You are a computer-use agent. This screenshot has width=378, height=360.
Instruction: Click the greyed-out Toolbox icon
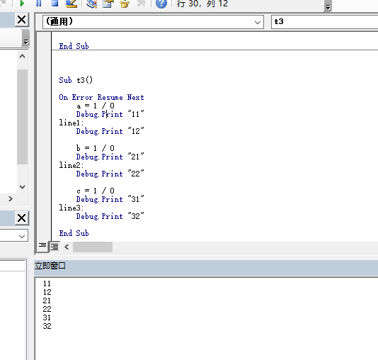pyautogui.click(x=142, y=4)
